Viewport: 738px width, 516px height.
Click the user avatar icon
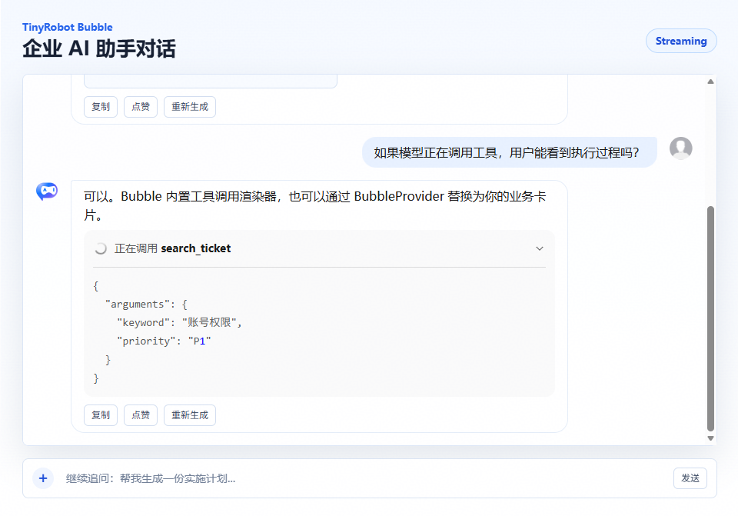tap(680, 148)
